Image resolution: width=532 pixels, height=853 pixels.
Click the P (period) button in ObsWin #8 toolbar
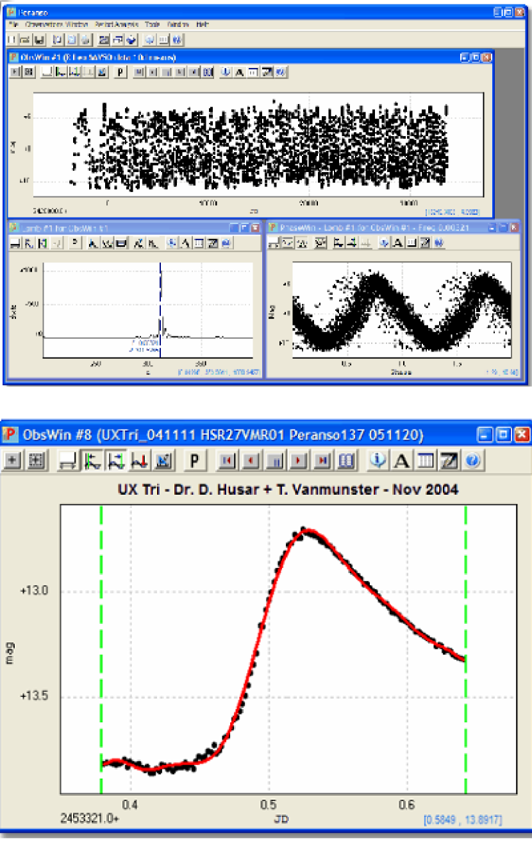(x=194, y=460)
